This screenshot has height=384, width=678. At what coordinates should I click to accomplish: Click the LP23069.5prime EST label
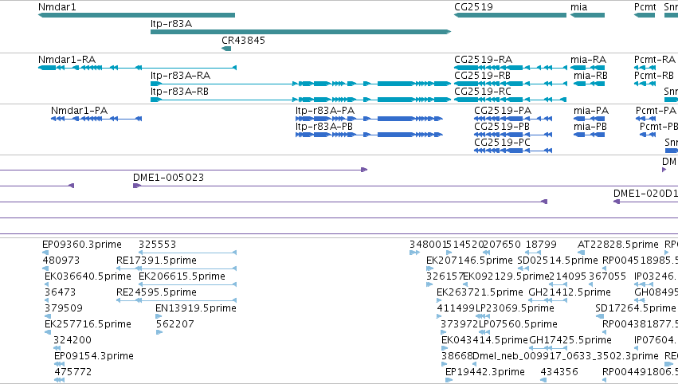coord(515,308)
